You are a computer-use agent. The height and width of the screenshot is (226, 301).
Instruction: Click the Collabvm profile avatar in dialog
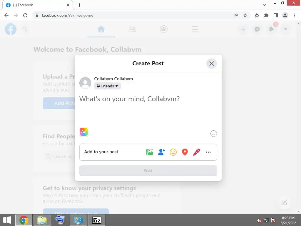(85, 83)
